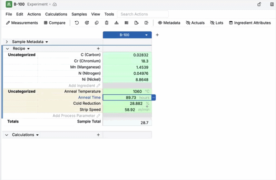Expand the Sample Metadata section chevron
Screen dimensions: 276x180
(7, 42)
